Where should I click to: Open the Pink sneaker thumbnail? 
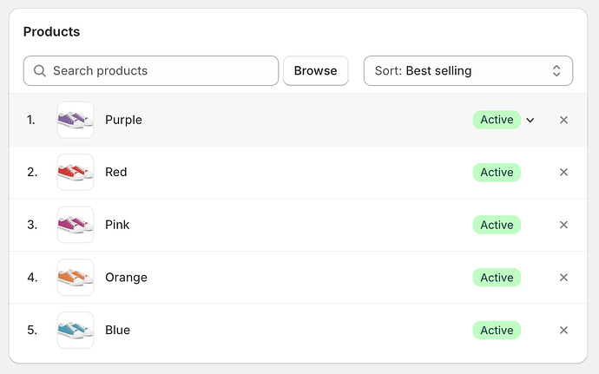click(x=76, y=225)
